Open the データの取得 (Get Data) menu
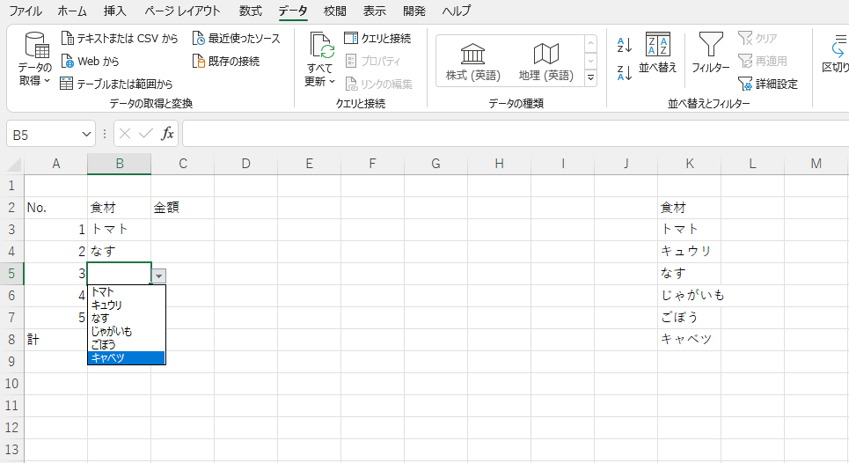Screen dimensions: 849x463 pyautogui.click(x=35, y=60)
